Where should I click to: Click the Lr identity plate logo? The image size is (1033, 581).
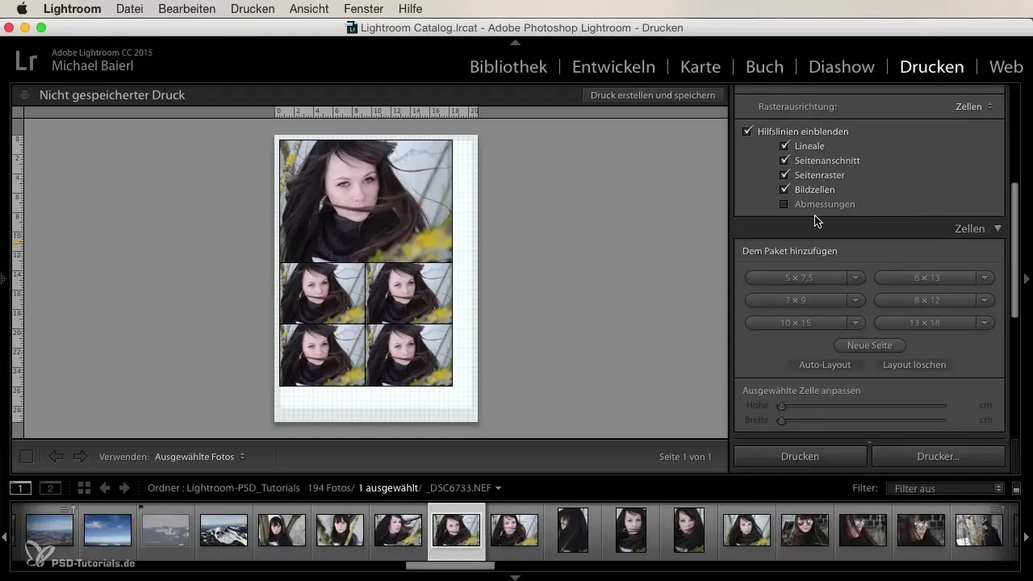pyautogui.click(x=27, y=61)
